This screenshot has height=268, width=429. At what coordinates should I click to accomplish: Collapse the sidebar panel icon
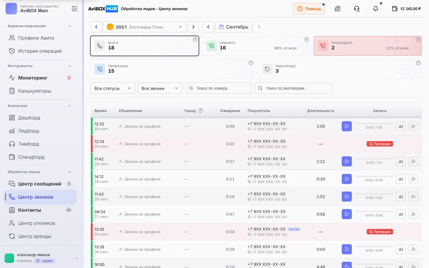(74, 9)
